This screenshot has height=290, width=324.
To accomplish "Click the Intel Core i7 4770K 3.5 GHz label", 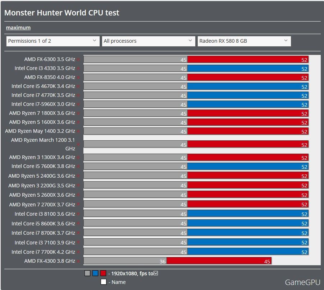I will (x=43, y=95).
